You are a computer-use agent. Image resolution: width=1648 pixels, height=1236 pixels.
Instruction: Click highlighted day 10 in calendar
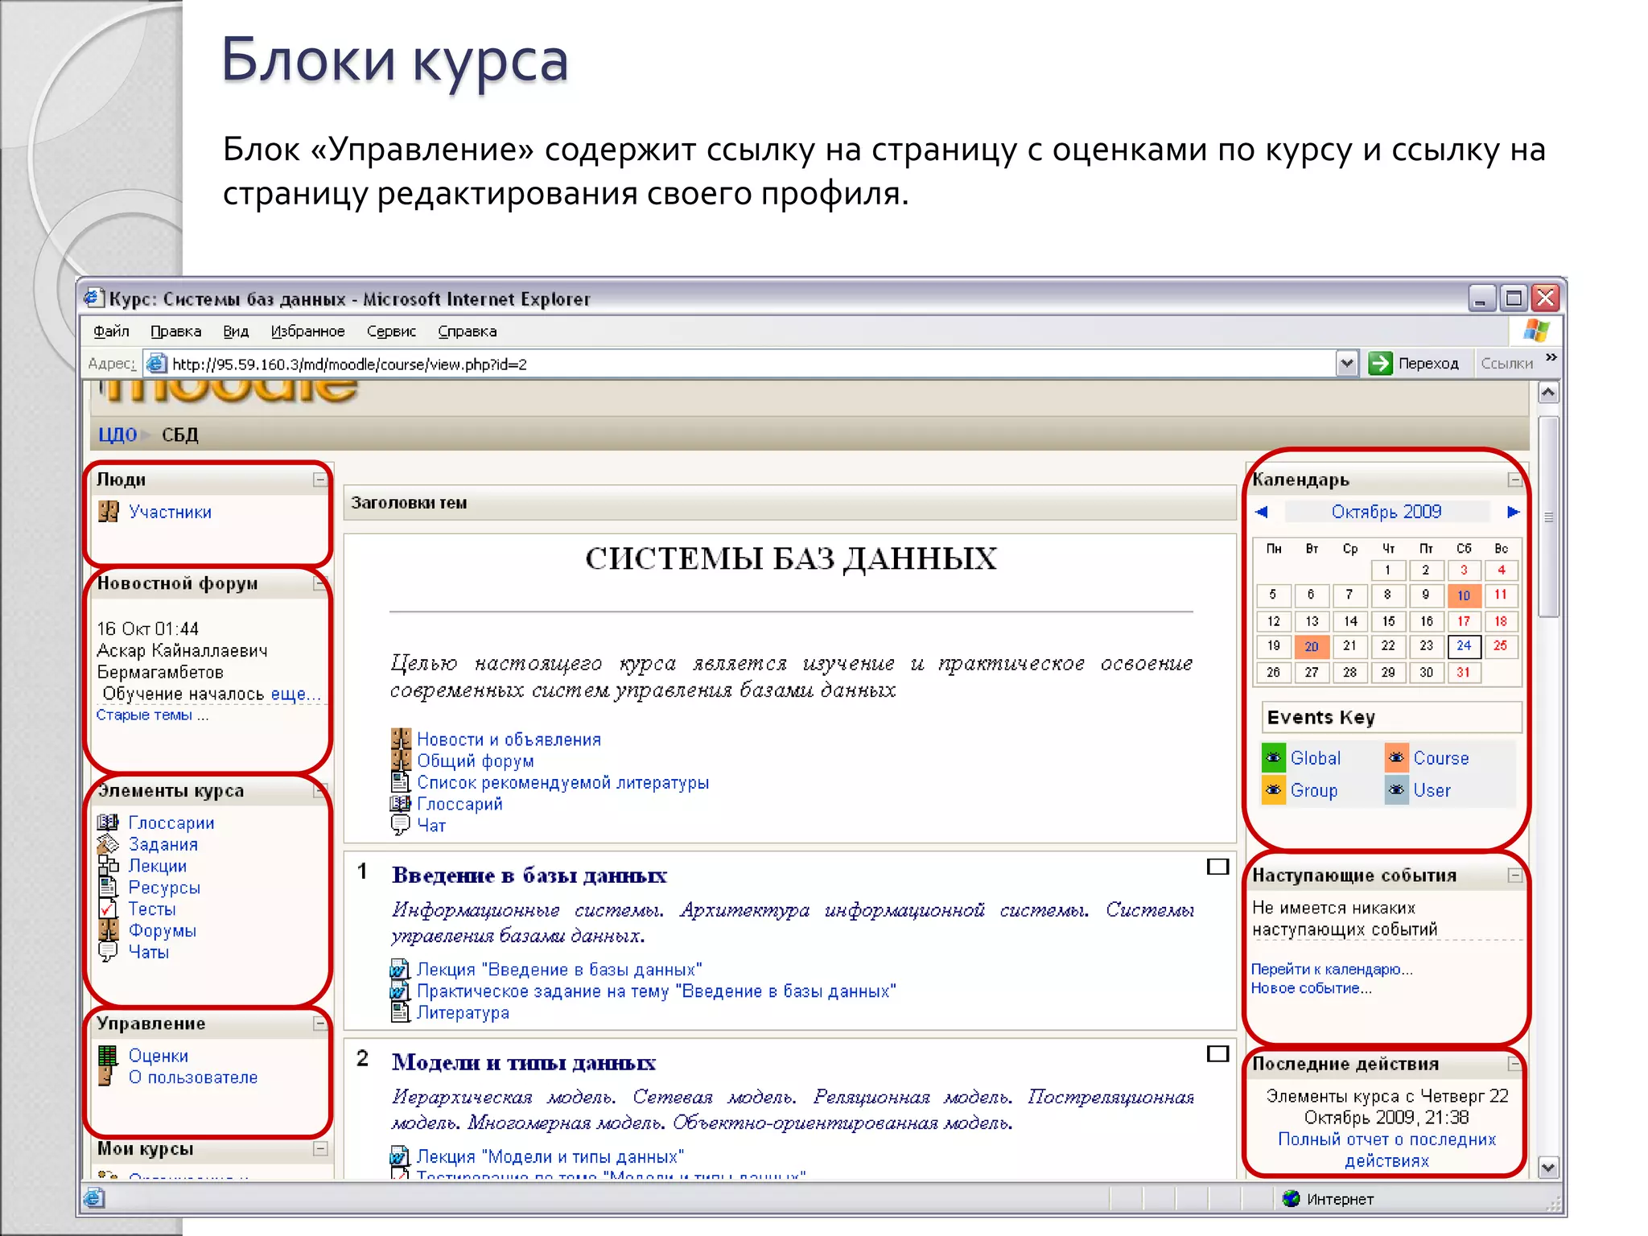pyautogui.click(x=1464, y=595)
